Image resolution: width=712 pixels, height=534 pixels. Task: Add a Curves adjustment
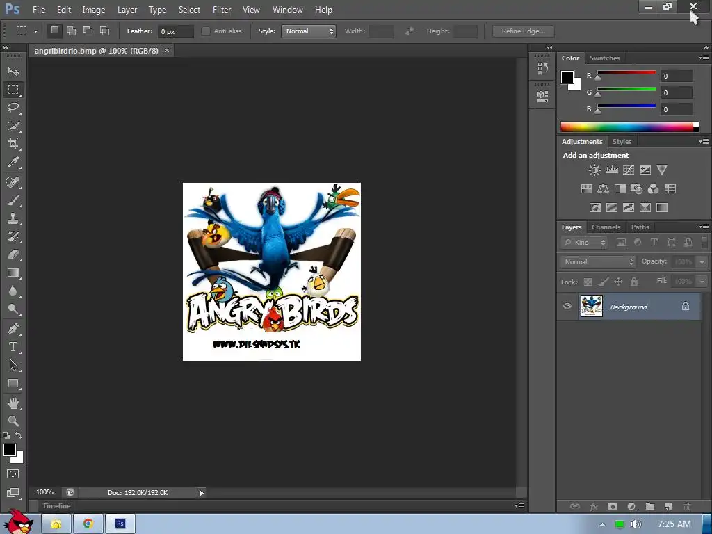point(629,170)
